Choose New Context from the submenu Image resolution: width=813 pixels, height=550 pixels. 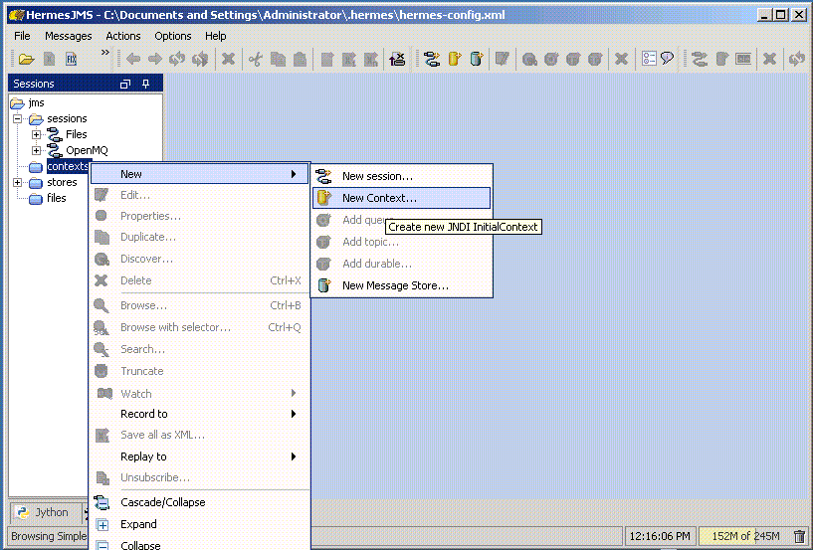(x=379, y=198)
